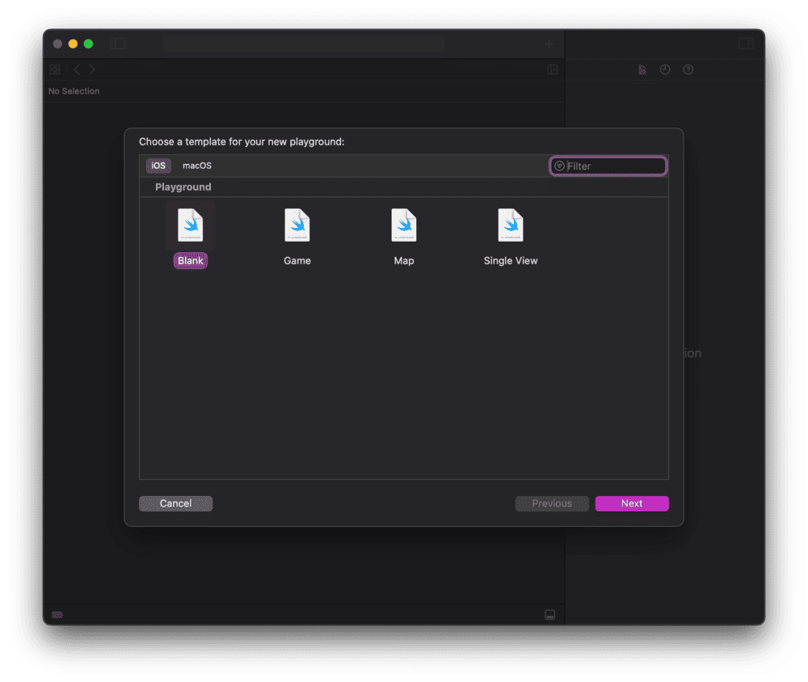Click the Blank template label
The width and height of the screenshot is (808, 682).
pos(190,260)
